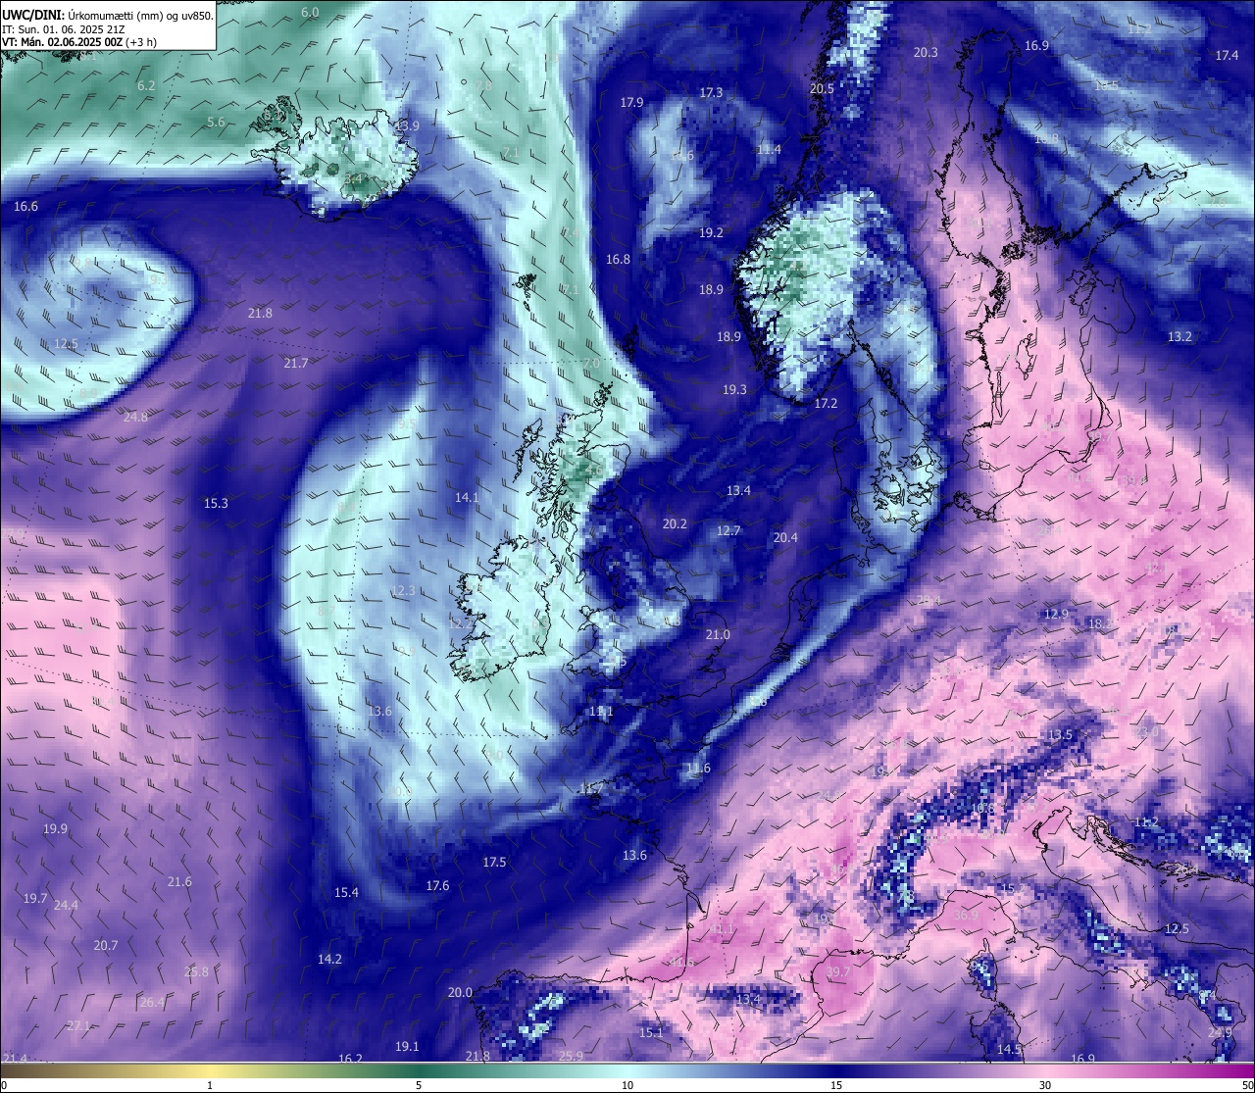Image resolution: width=1255 pixels, height=1093 pixels.
Task: Click the map value 20.5
Action: 822,88
